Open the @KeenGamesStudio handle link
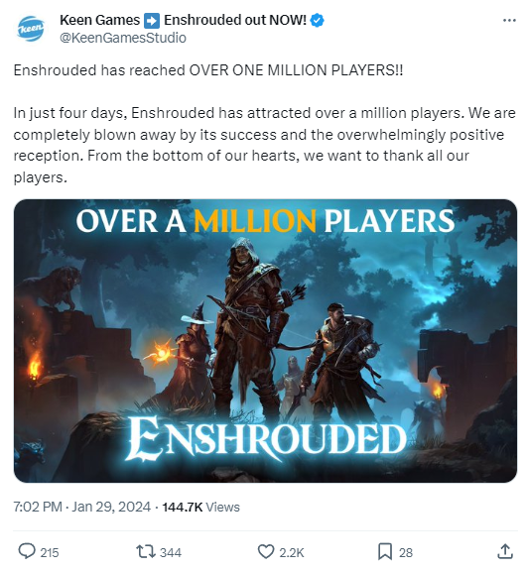Image resolution: width=526 pixels, height=571 pixels. click(123, 38)
